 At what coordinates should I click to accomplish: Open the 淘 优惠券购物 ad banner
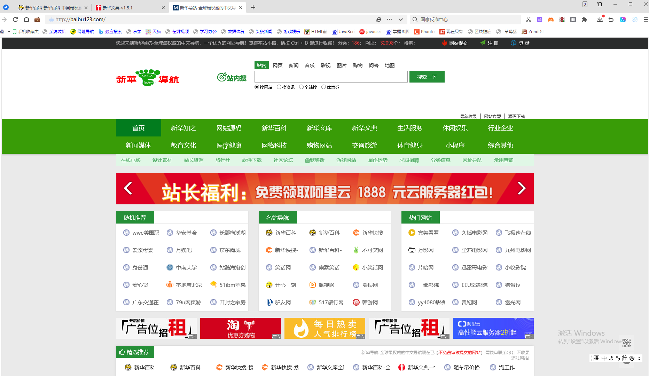click(x=241, y=328)
